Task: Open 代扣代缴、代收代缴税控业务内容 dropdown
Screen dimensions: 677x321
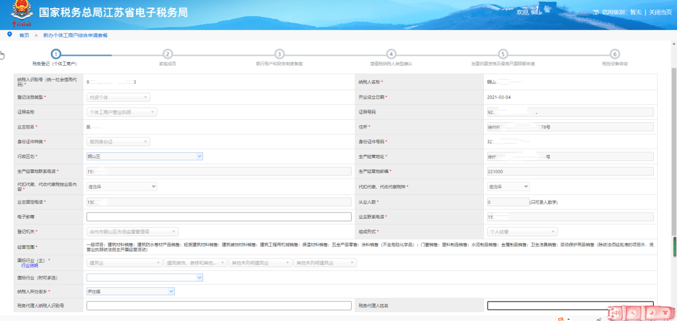Action: tap(122, 186)
